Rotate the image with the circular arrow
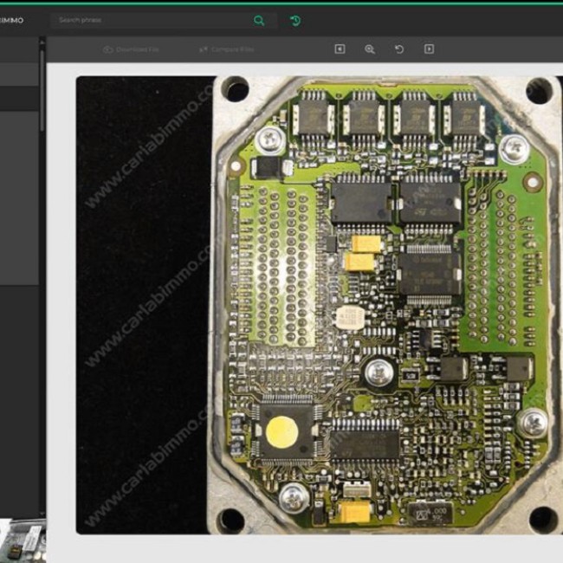 coord(399,49)
